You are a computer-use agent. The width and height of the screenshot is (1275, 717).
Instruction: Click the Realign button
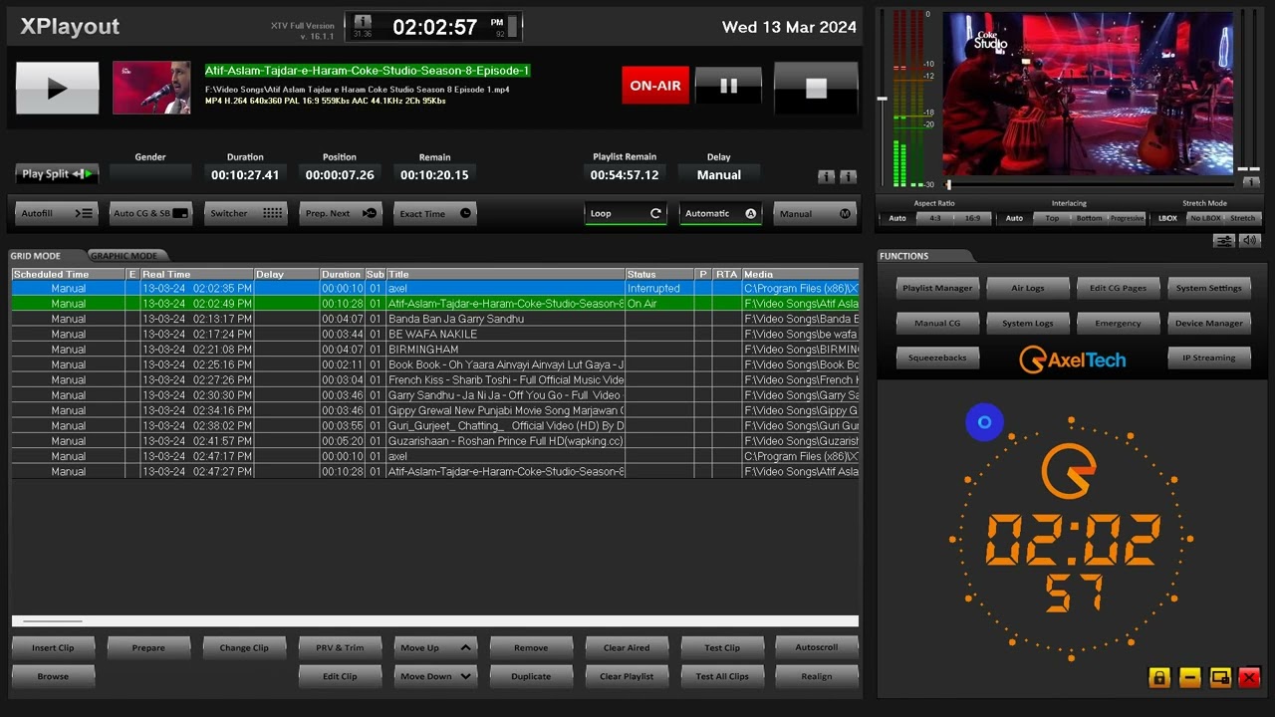pyautogui.click(x=817, y=676)
